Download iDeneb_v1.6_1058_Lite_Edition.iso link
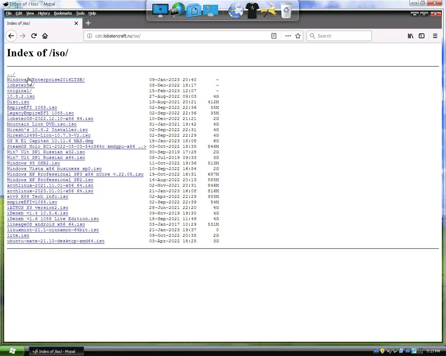 pos(53,219)
